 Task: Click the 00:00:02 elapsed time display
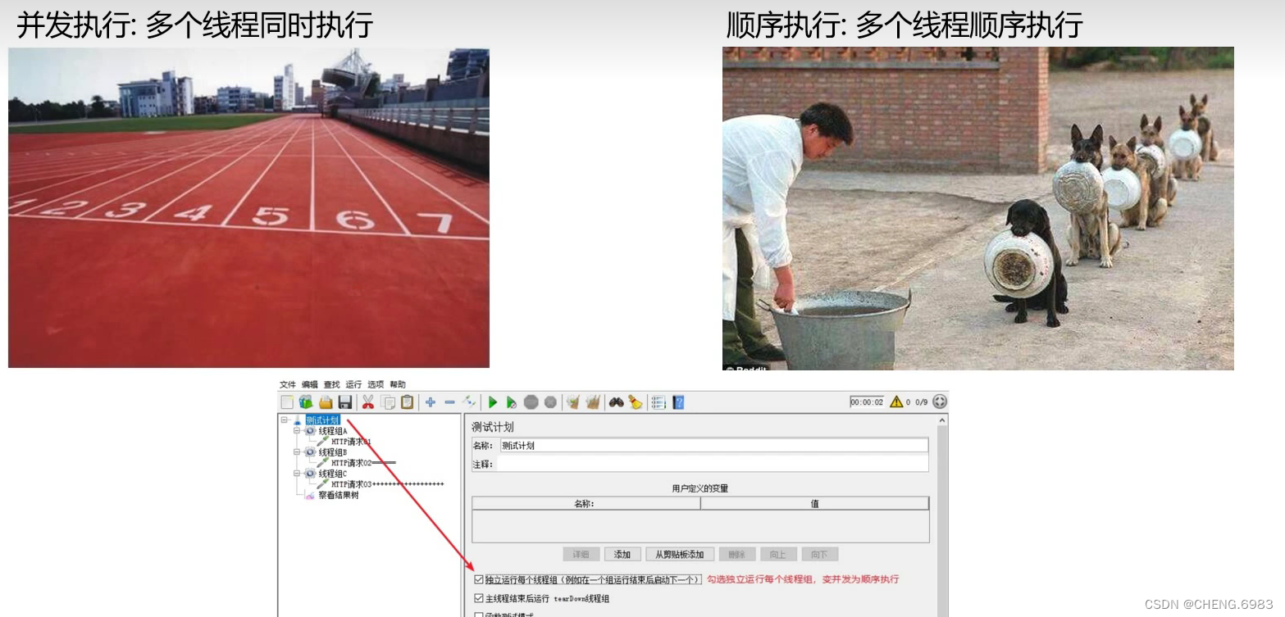(867, 402)
